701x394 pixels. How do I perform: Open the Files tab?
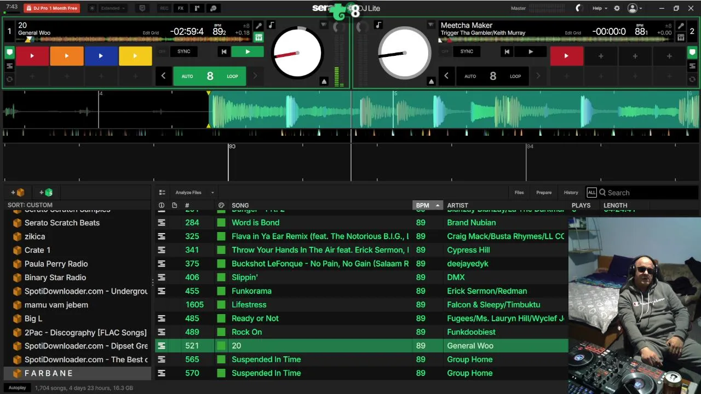click(519, 193)
